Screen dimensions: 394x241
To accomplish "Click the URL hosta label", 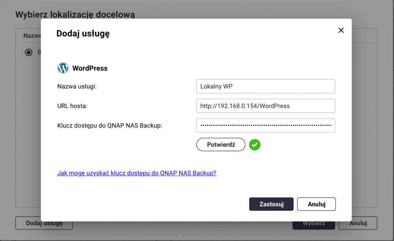I will tap(72, 106).
